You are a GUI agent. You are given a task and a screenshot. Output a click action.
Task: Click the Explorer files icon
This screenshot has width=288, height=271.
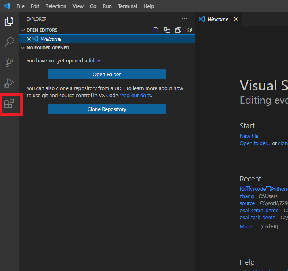pyautogui.click(x=9, y=21)
